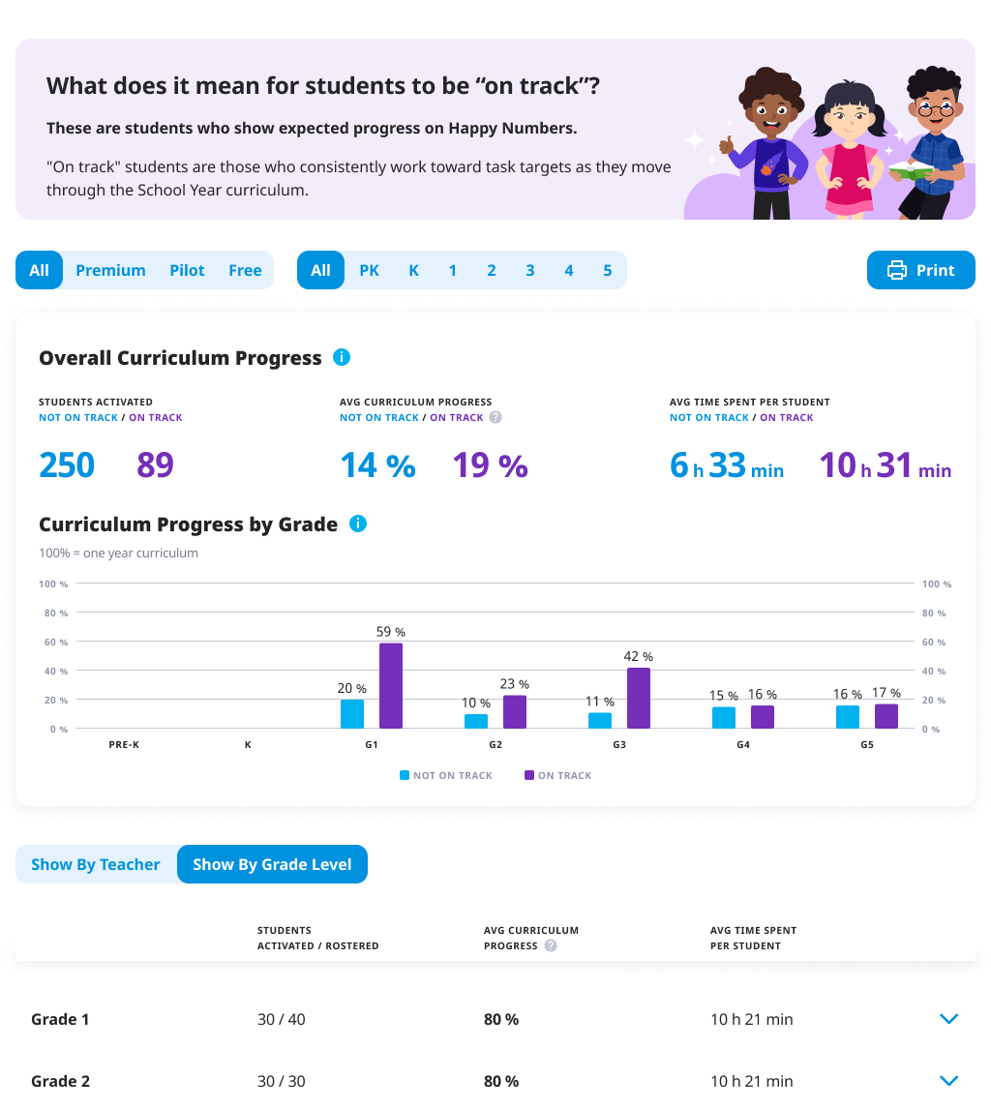Select Show By Grade Level view
Image resolution: width=991 pixels, height=1108 pixels.
point(272,864)
